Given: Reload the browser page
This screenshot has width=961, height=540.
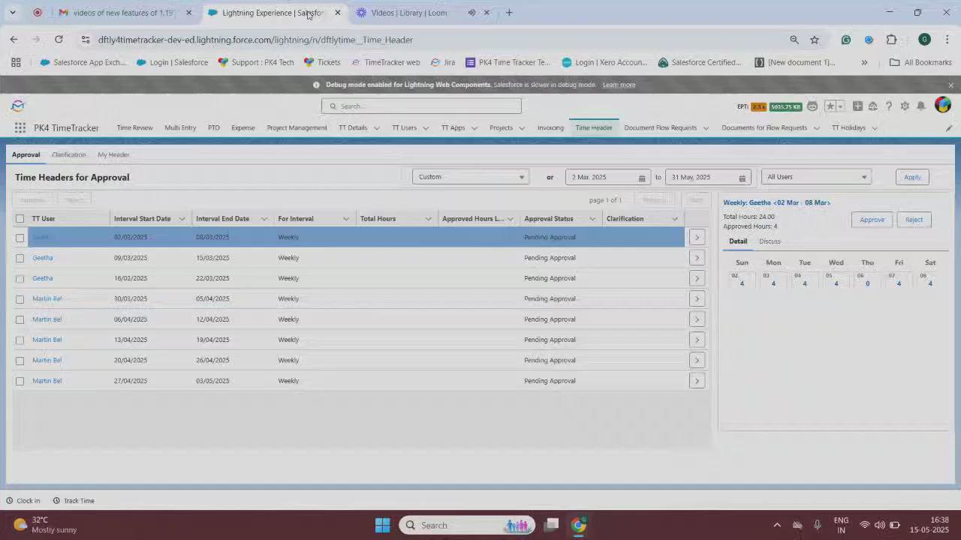Looking at the screenshot, I should tap(59, 40).
